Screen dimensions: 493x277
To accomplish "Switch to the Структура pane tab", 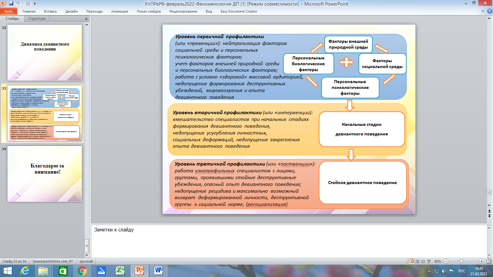I will [x=37, y=18].
